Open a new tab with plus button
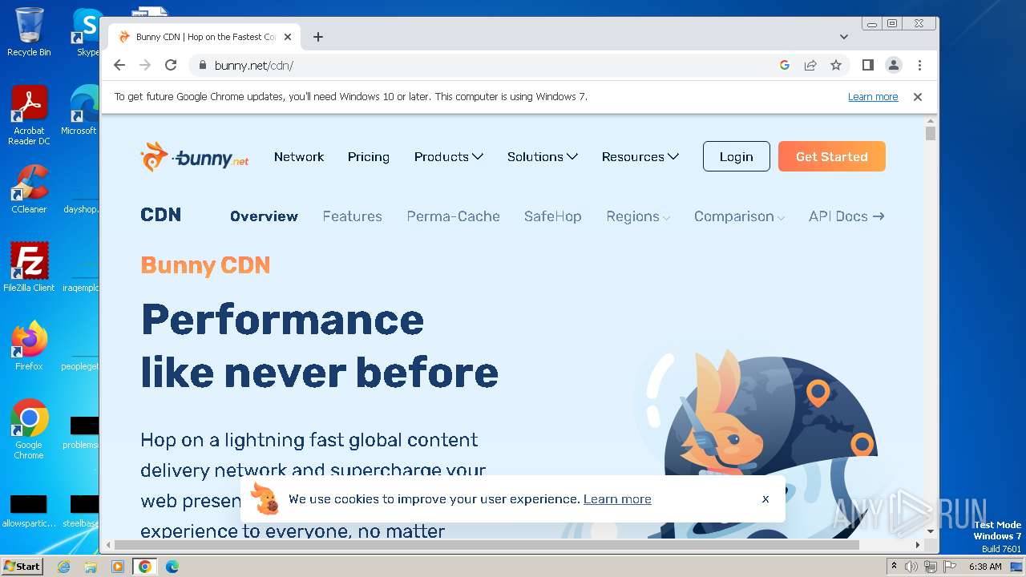This screenshot has width=1026, height=577. 318,37
